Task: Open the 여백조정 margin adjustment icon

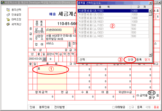Action: [x=8, y=19]
